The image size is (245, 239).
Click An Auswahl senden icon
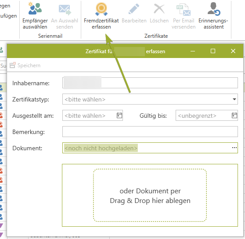[x=65, y=10]
